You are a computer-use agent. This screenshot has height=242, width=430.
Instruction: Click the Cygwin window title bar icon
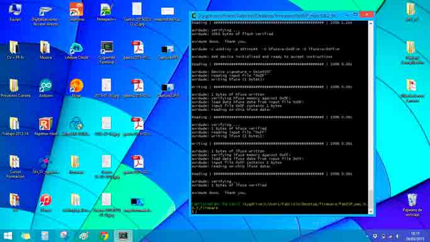pyautogui.click(x=195, y=16)
